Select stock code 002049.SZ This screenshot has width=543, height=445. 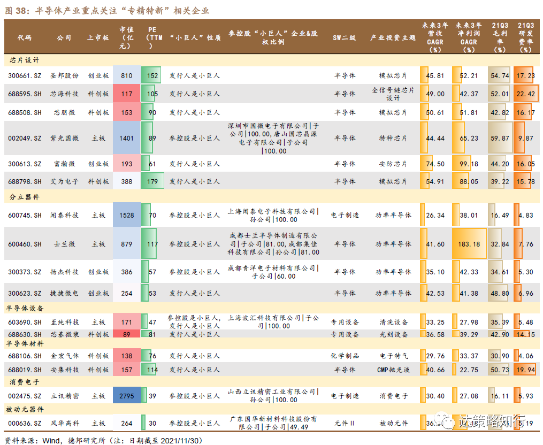click(x=25, y=138)
